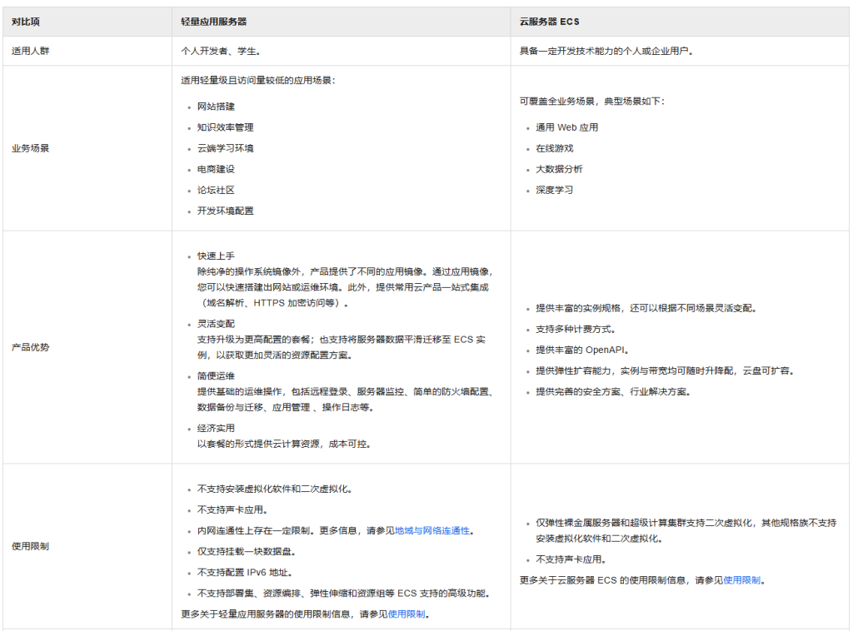Click the 业务场景 row label
The width and height of the screenshot is (853, 631).
(31, 148)
